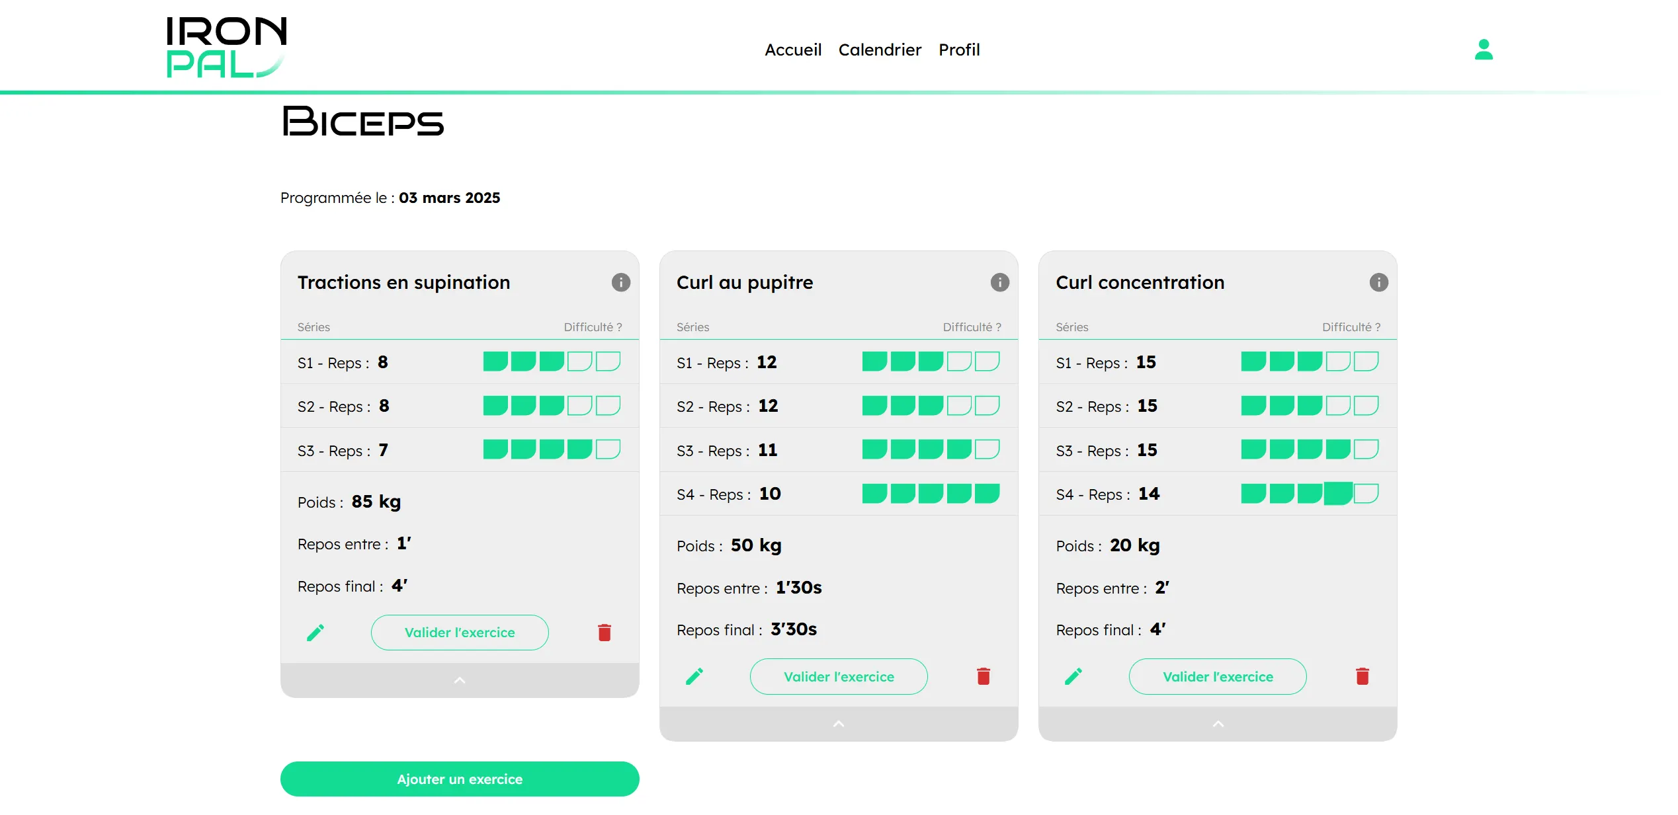This screenshot has width=1678, height=815.
Task: Set Curl au pupitre S3 difficulty to five
Action: (x=987, y=449)
